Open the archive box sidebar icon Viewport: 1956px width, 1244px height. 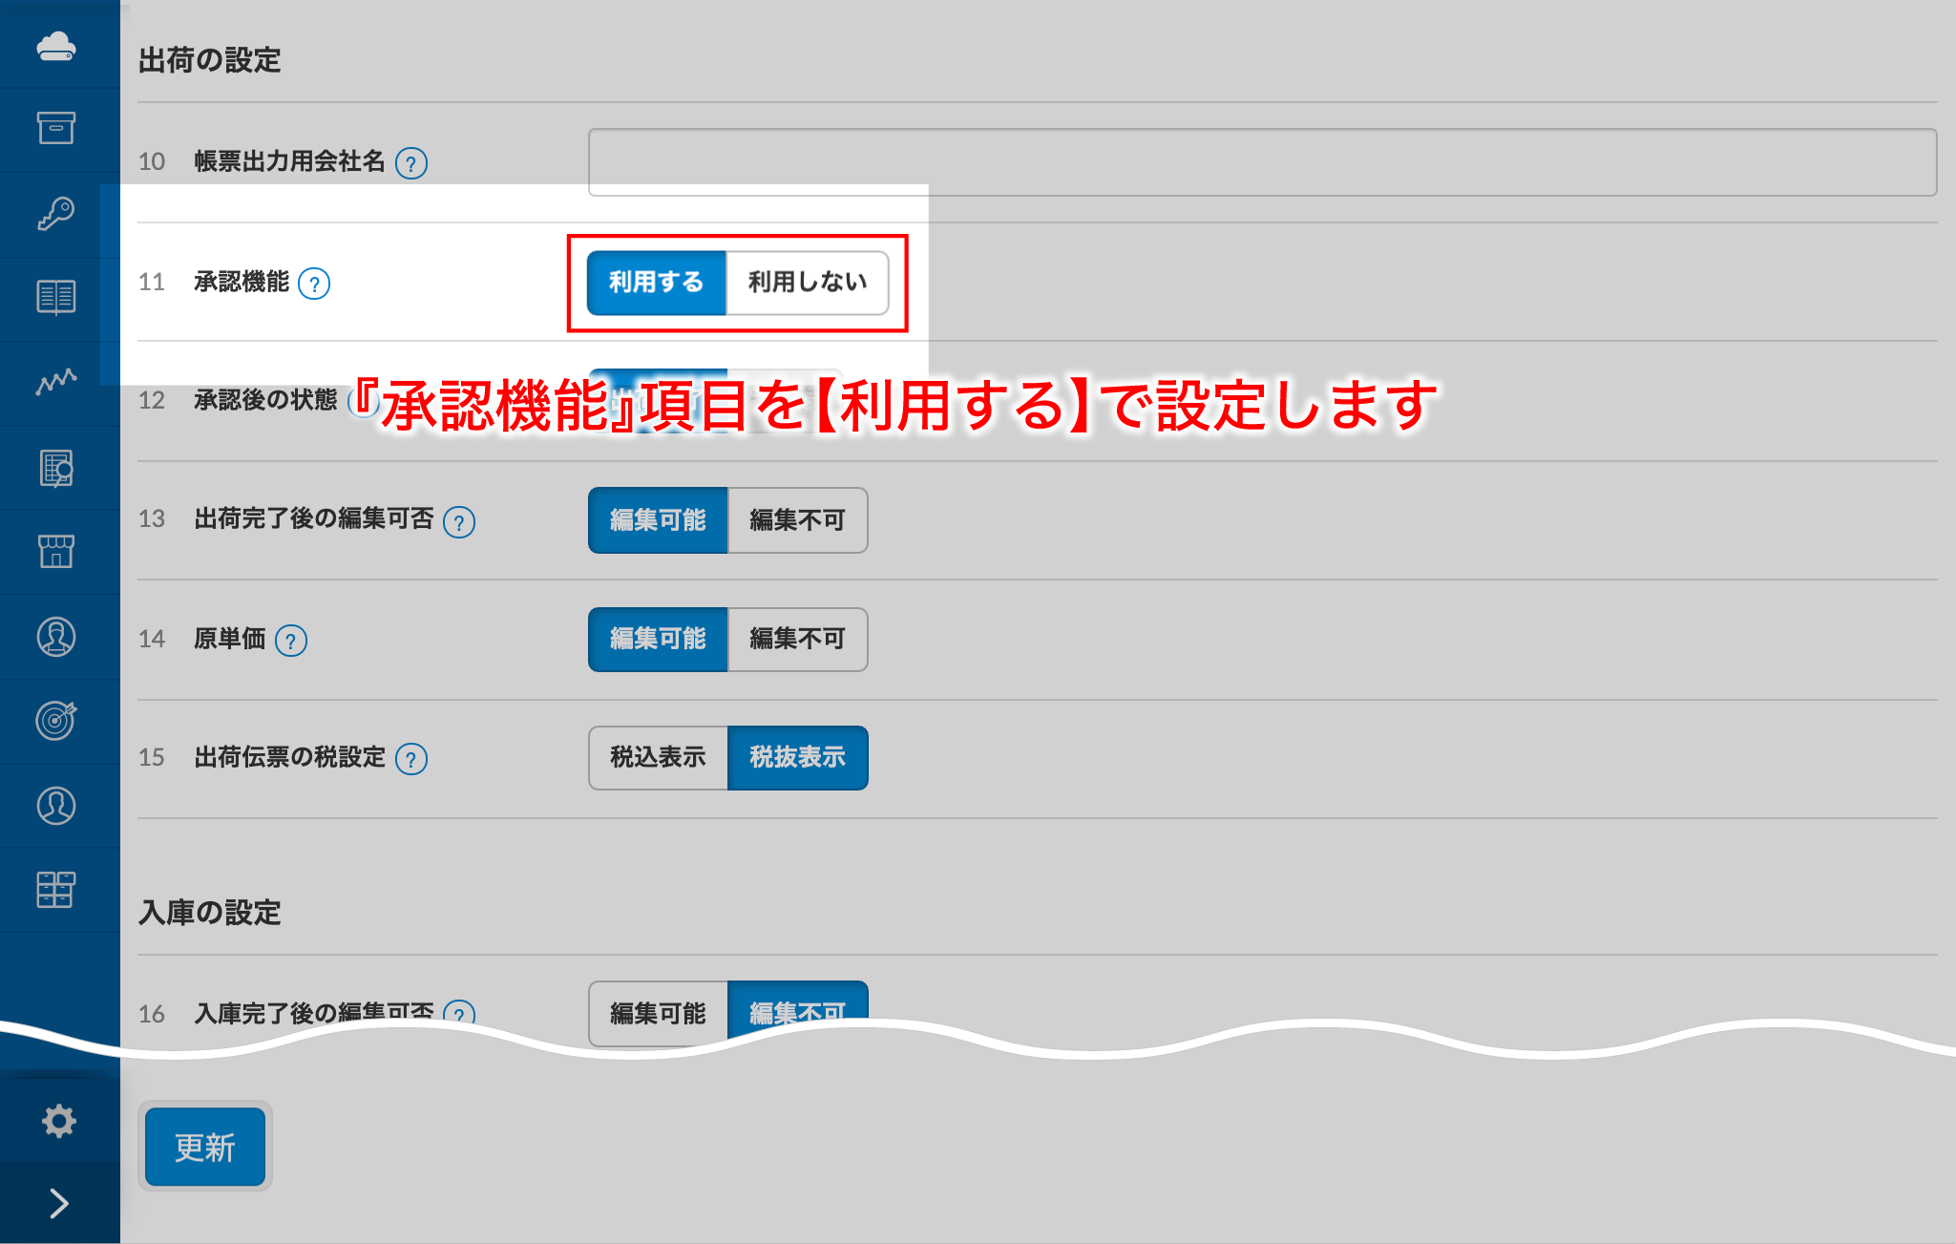(56, 128)
